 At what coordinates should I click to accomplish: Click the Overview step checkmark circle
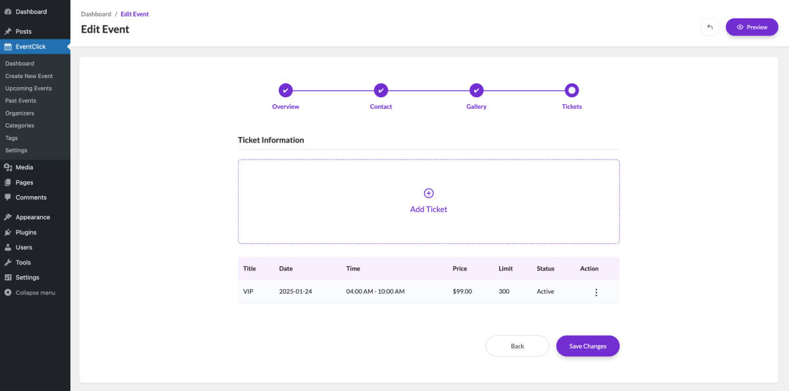[x=285, y=91]
